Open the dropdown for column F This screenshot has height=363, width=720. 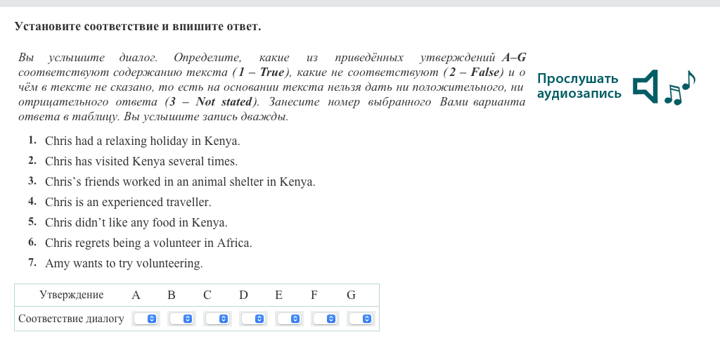[x=325, y=319]
